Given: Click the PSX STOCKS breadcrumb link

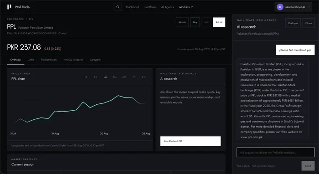Looking at the screenshot, I should 15,19.
